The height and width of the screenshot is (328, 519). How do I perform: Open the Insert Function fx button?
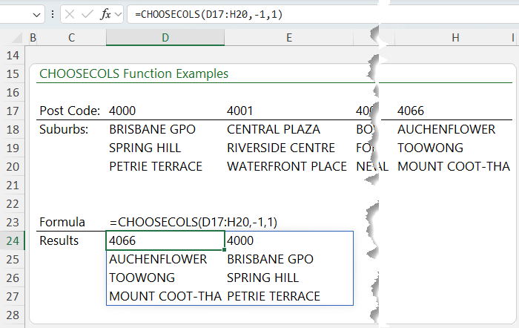point(105,14)
